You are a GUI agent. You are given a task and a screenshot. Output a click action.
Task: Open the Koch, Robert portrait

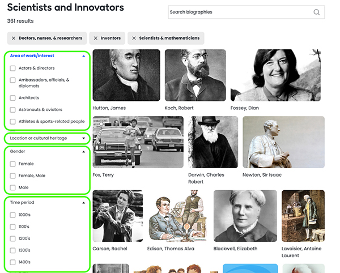point(195,75)
